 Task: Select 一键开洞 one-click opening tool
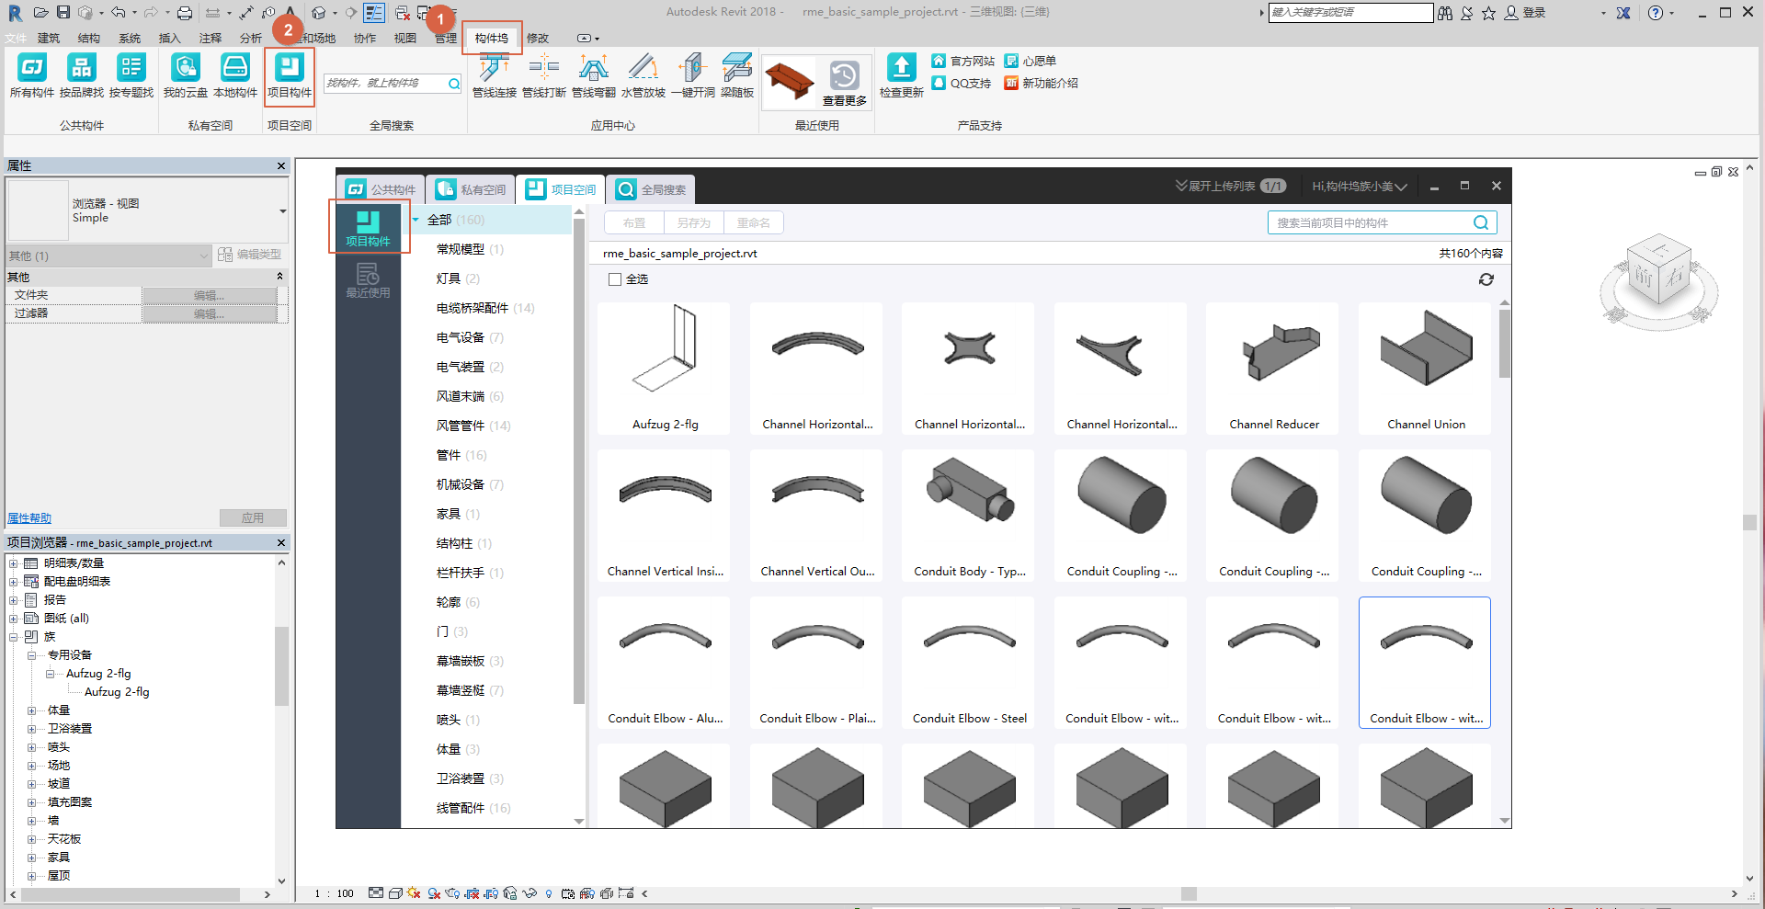(x=693, y=75)
